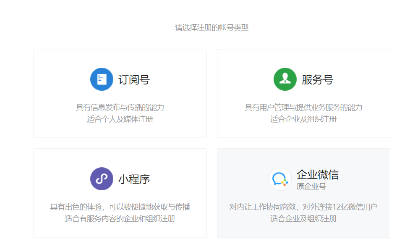Click the 请选择注册的帐号类型 heading
The image size is (402, 243).
tap(212, 28)
